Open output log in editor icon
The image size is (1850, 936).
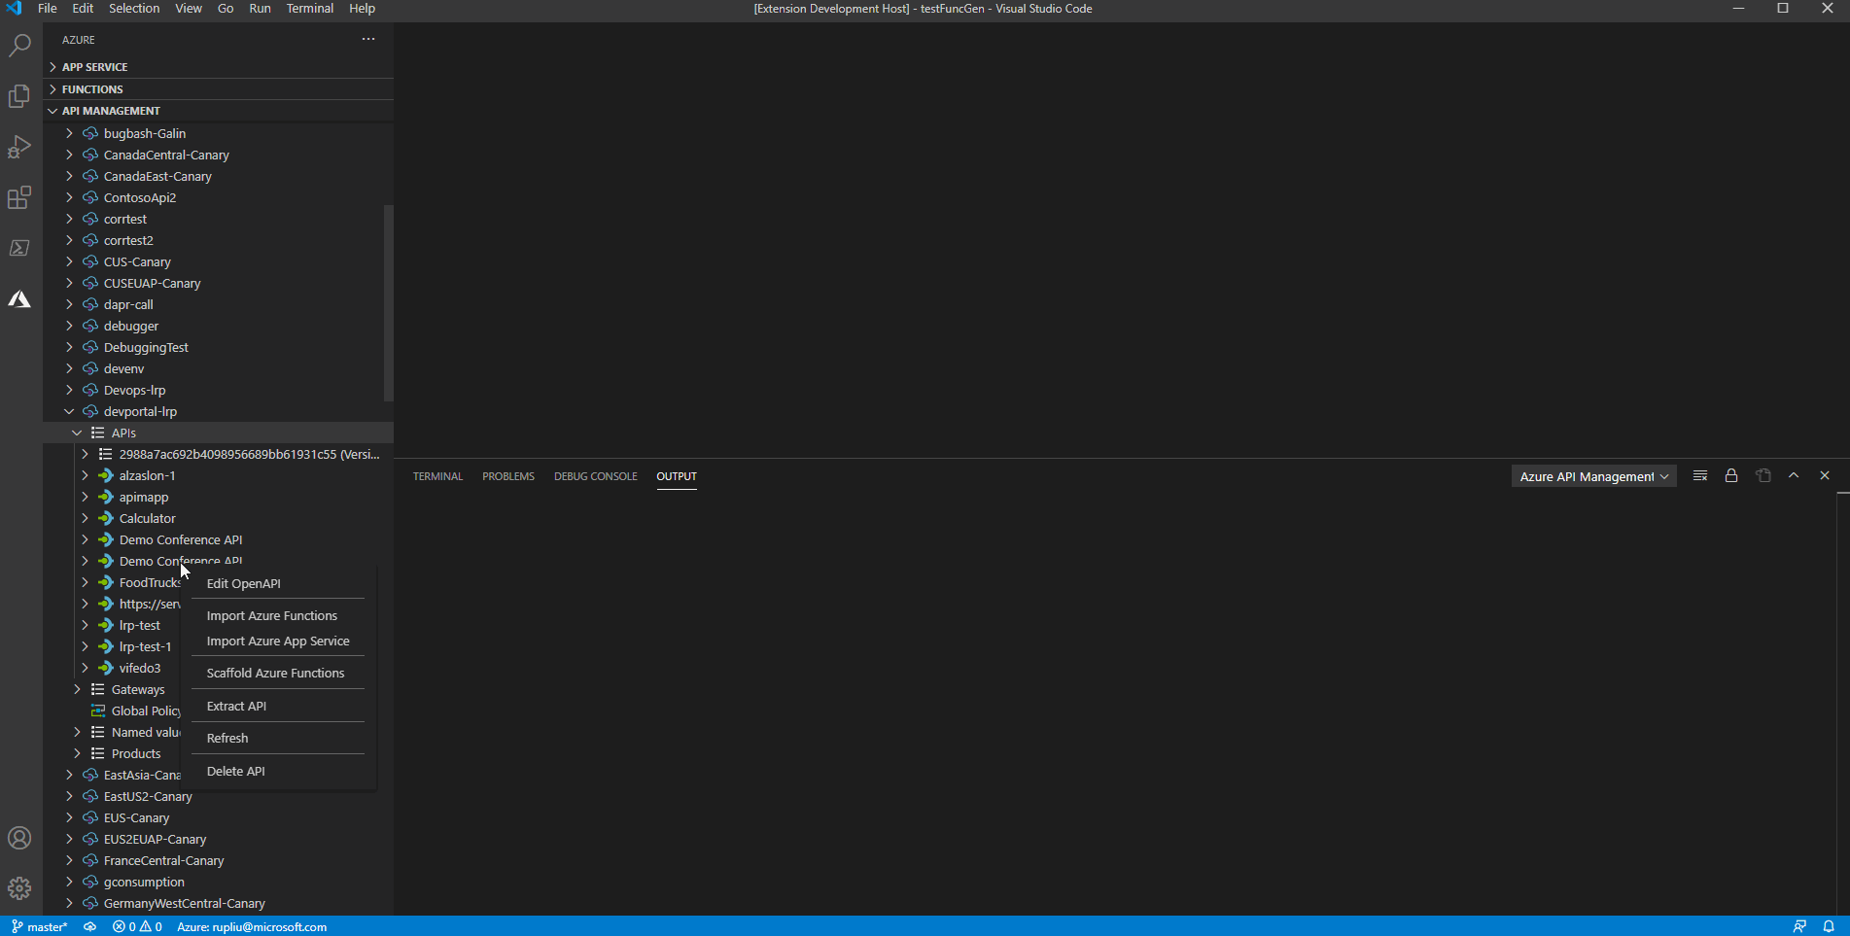(x=1763, y=475)
